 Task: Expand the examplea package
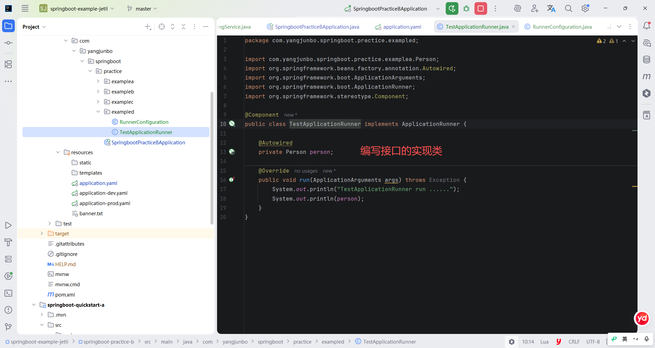(x=98, y=81)
